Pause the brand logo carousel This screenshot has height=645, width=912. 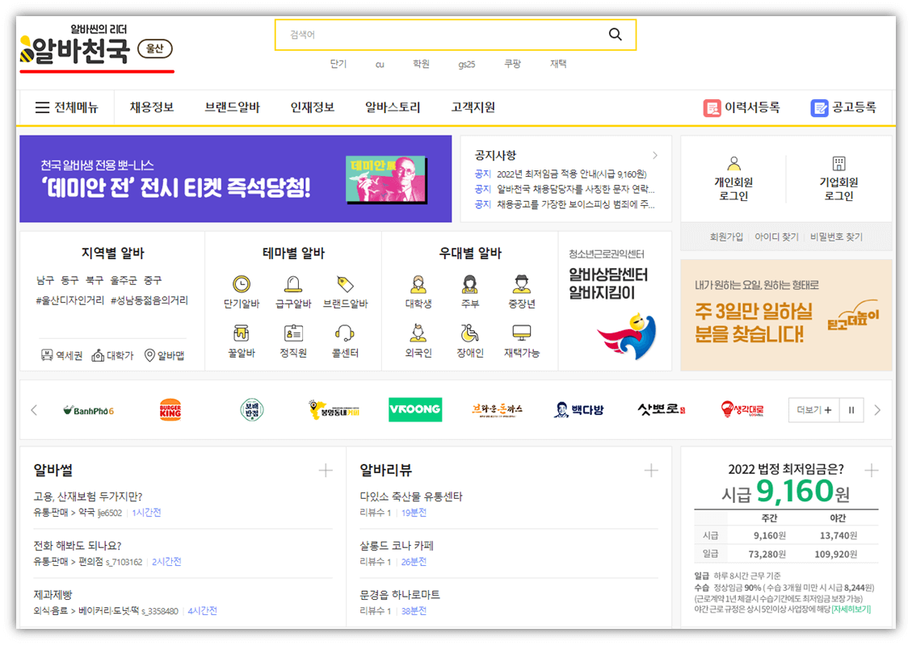click(851, 410)
